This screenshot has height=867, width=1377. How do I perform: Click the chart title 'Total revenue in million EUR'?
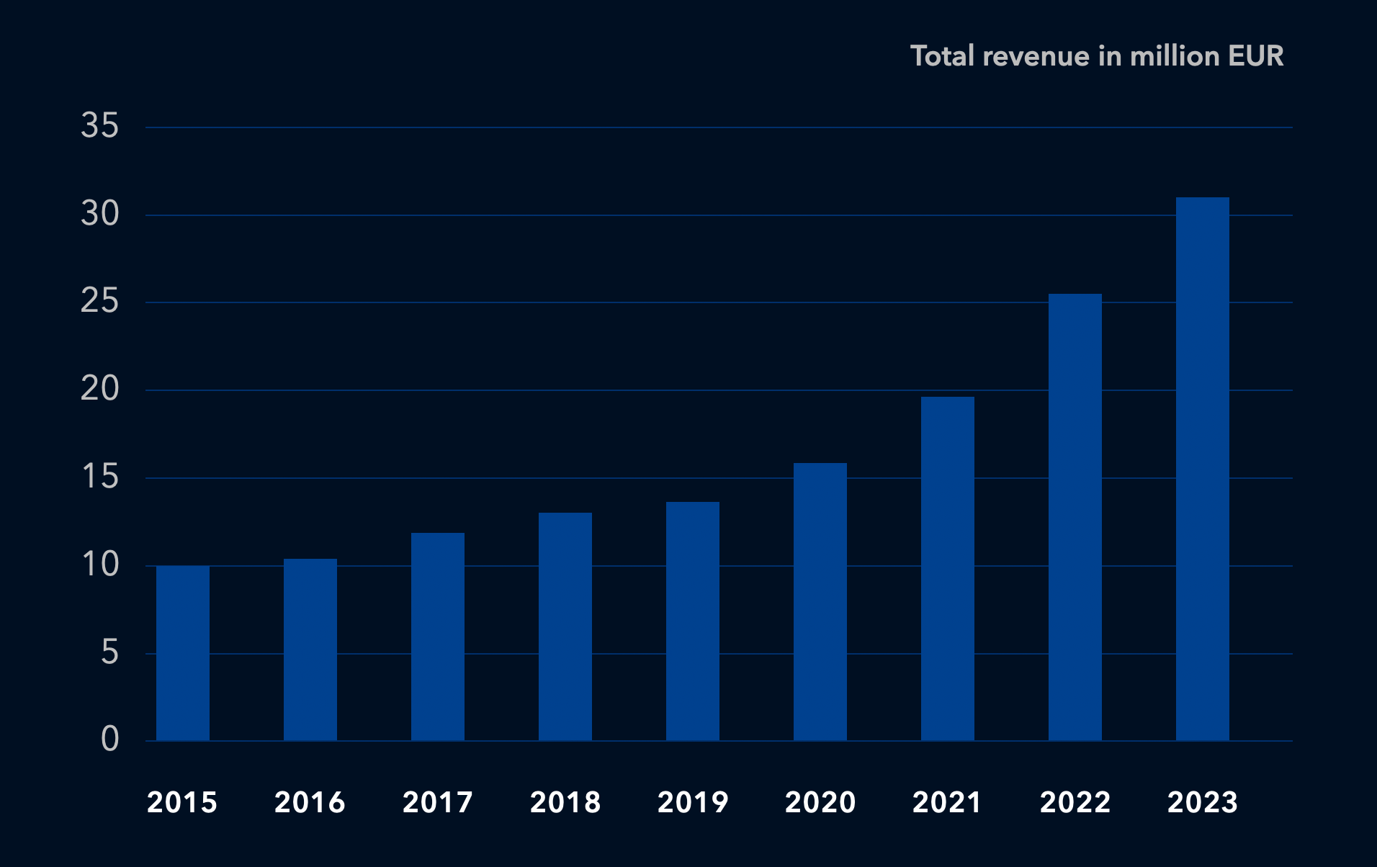pos(1097,56)
